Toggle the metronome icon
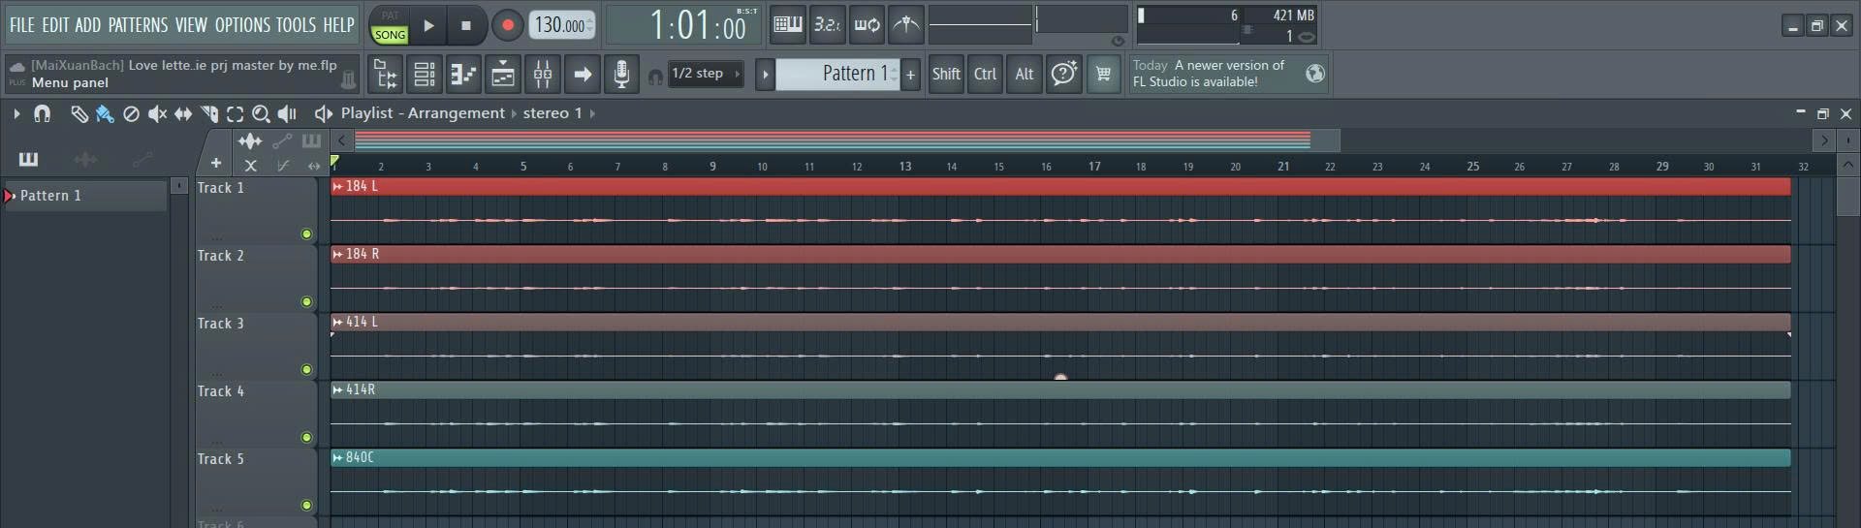Screen dimensions: 1861x528 click(x=906, y=25)
